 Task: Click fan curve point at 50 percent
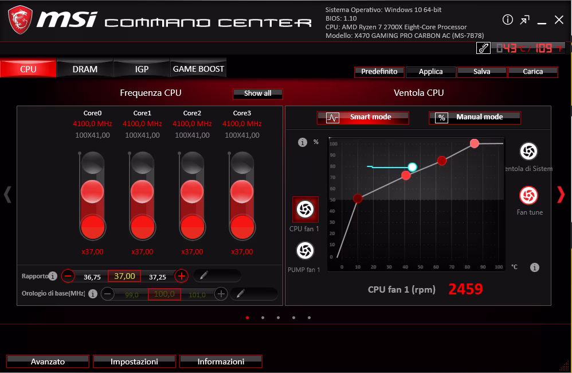358,198
